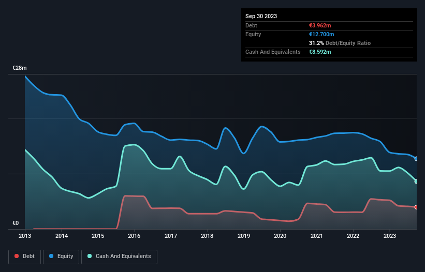Select the 2014 x-axis label
Image resolution: width=425 pixels, height=272 pixels.
62,236
